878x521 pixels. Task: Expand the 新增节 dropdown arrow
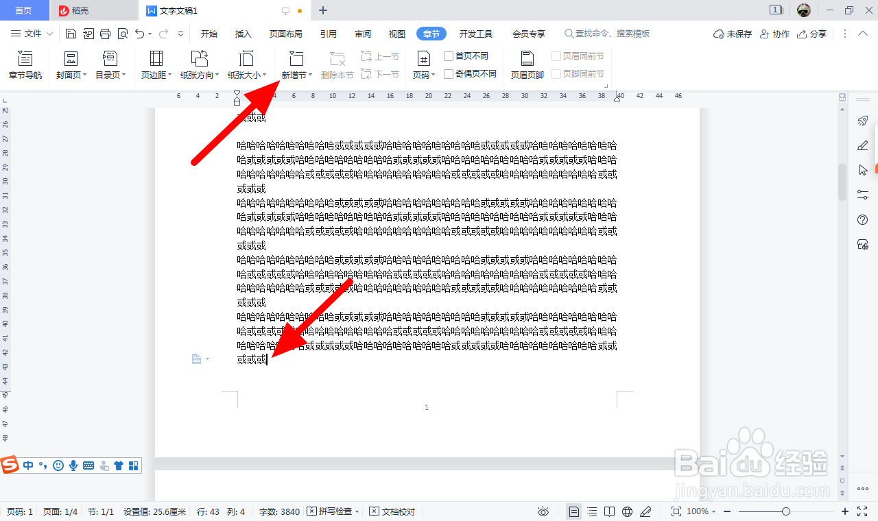pos(310,75)
